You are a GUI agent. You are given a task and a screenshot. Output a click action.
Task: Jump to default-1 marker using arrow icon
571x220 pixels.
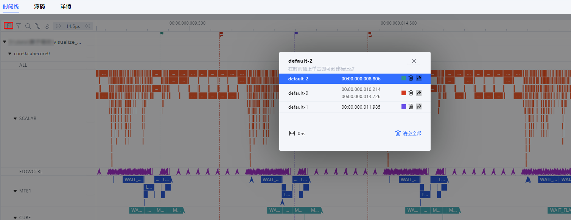coord(419,107)
